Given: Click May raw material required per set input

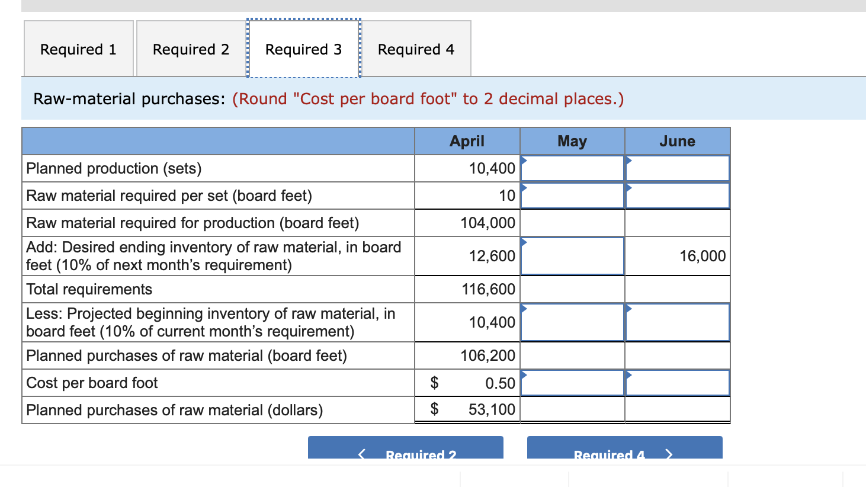Looking at the screenshot, I should pos(572,196).
